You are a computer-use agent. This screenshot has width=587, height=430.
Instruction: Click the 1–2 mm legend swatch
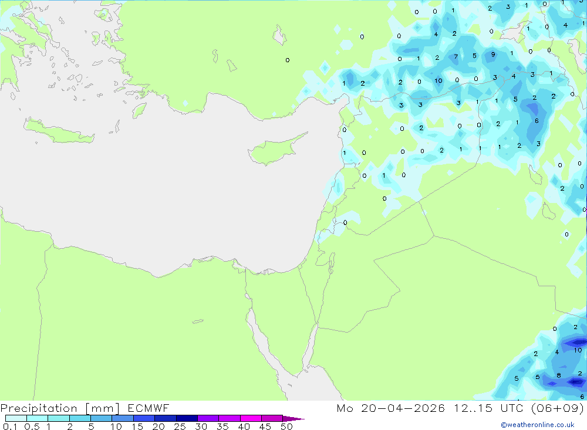click(x=58, y=418)
